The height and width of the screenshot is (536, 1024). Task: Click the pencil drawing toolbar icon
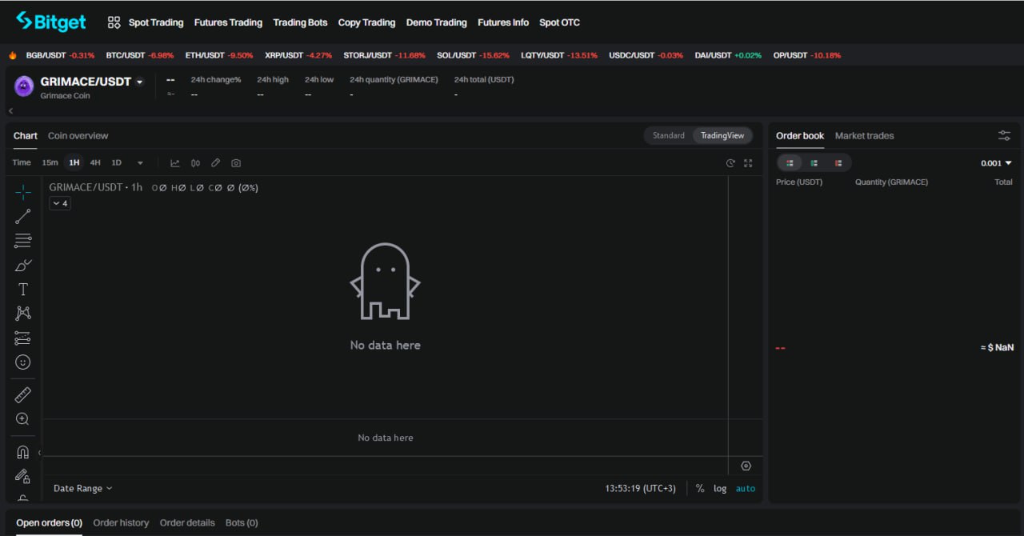(x=215, y=162)
